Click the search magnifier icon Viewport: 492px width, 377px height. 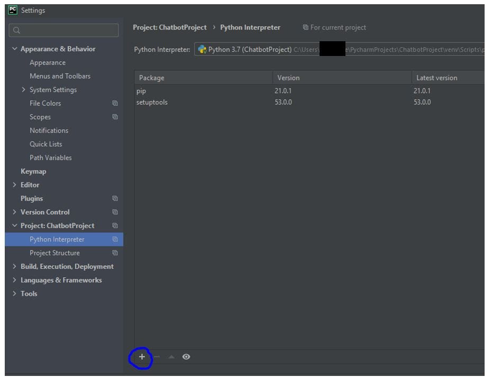point(16,31)
